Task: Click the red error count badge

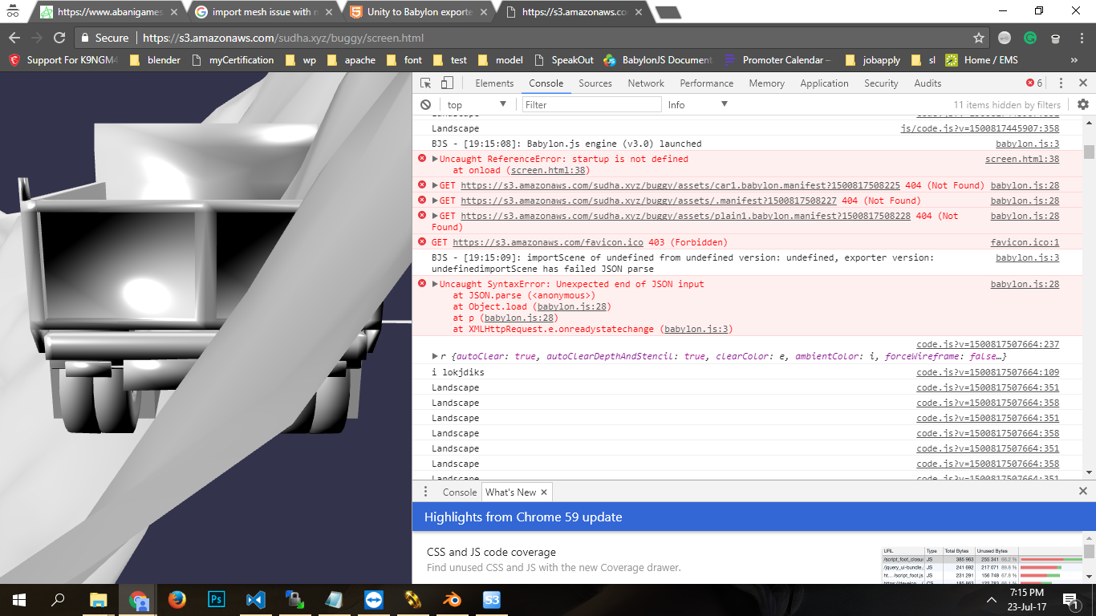Action: click(1034, 83)
